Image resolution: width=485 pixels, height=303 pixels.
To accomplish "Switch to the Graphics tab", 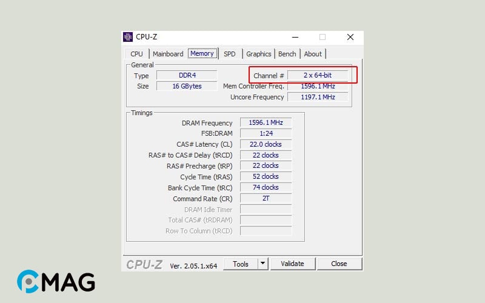I will pyautogui.click(x=259, y=54).
